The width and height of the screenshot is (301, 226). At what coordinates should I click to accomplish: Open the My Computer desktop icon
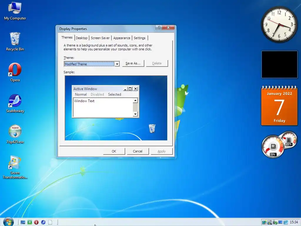15,11
